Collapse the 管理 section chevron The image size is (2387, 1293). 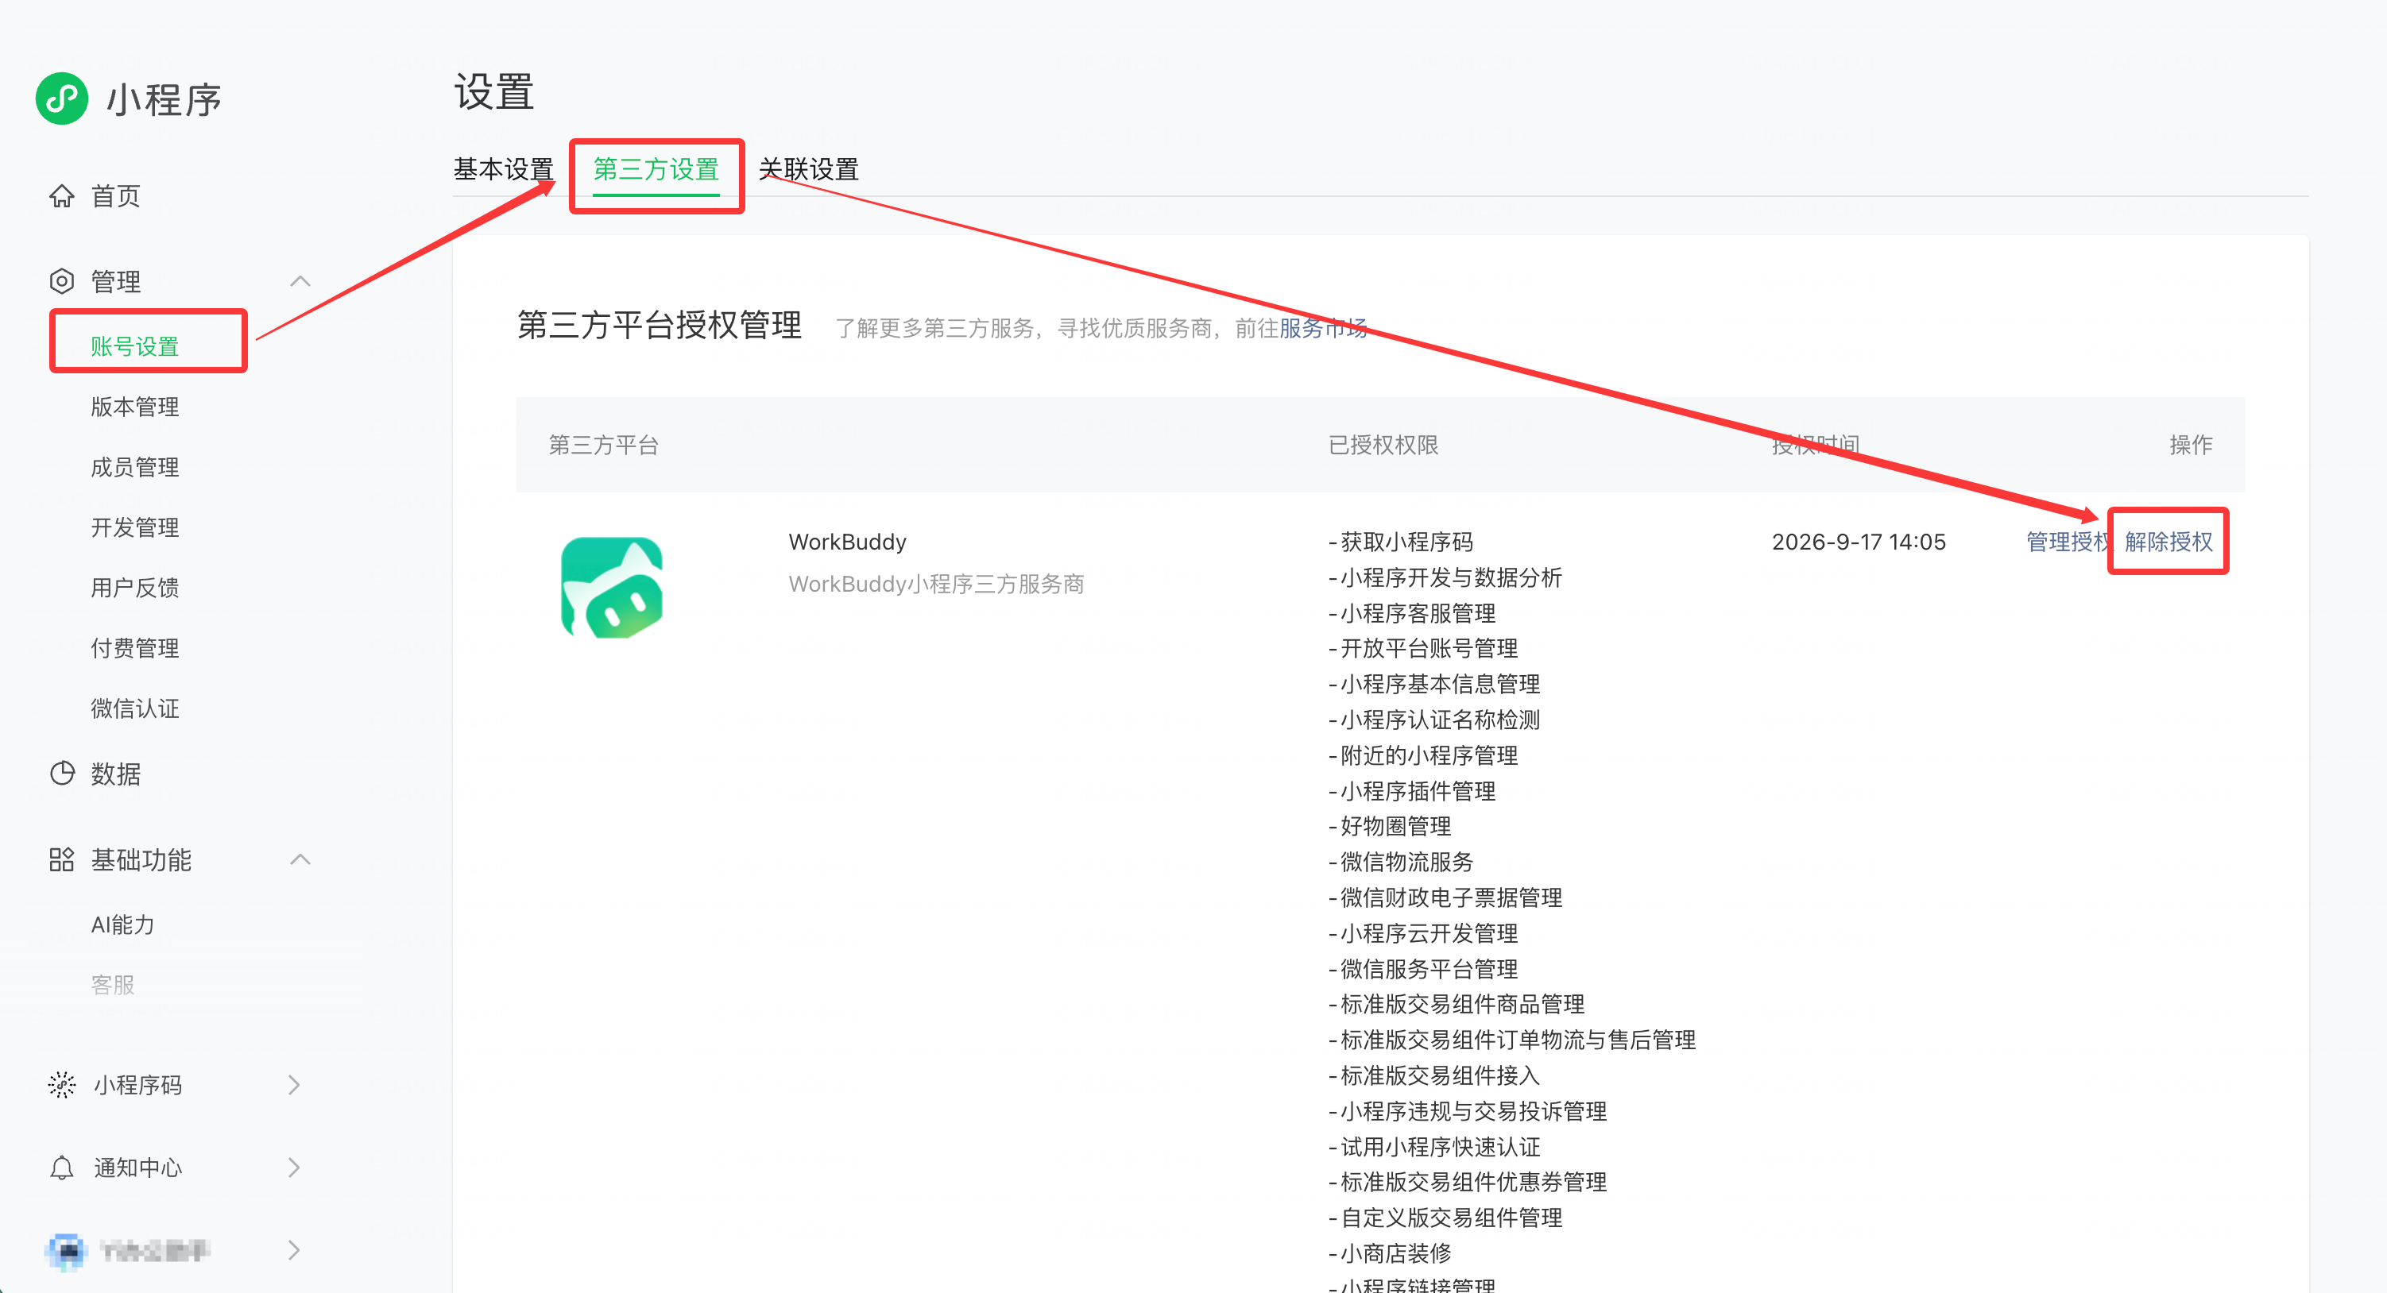[x=300, y=280]
